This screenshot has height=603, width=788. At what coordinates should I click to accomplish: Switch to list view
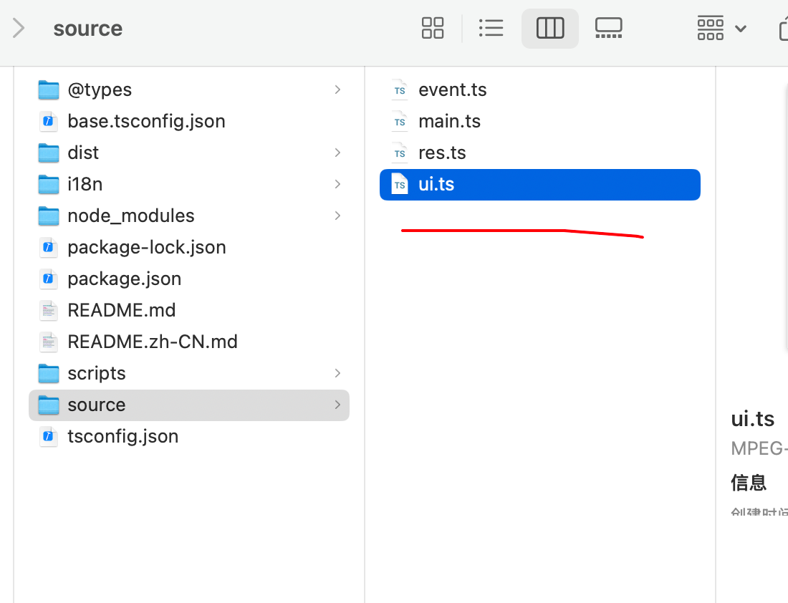[491, 29]
